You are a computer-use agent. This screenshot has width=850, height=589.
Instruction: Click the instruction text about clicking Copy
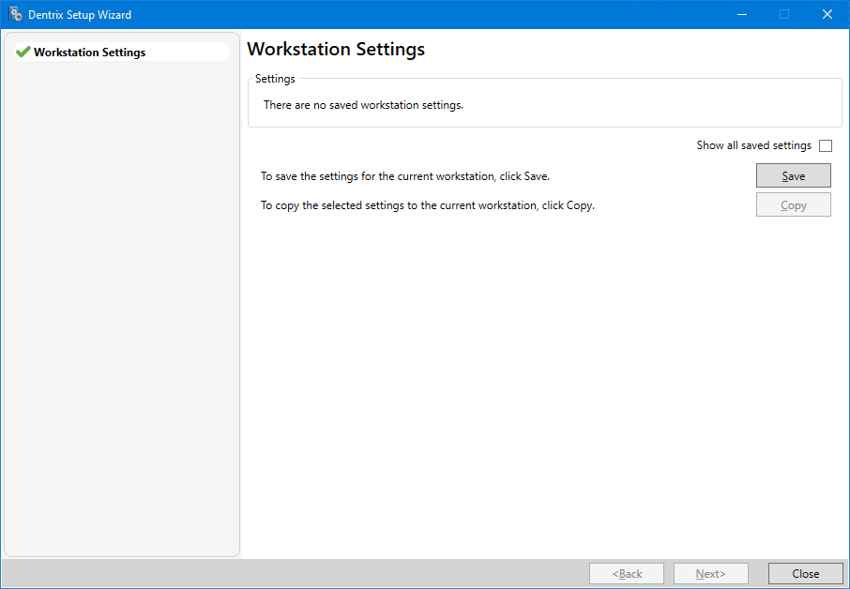(427, 205)
